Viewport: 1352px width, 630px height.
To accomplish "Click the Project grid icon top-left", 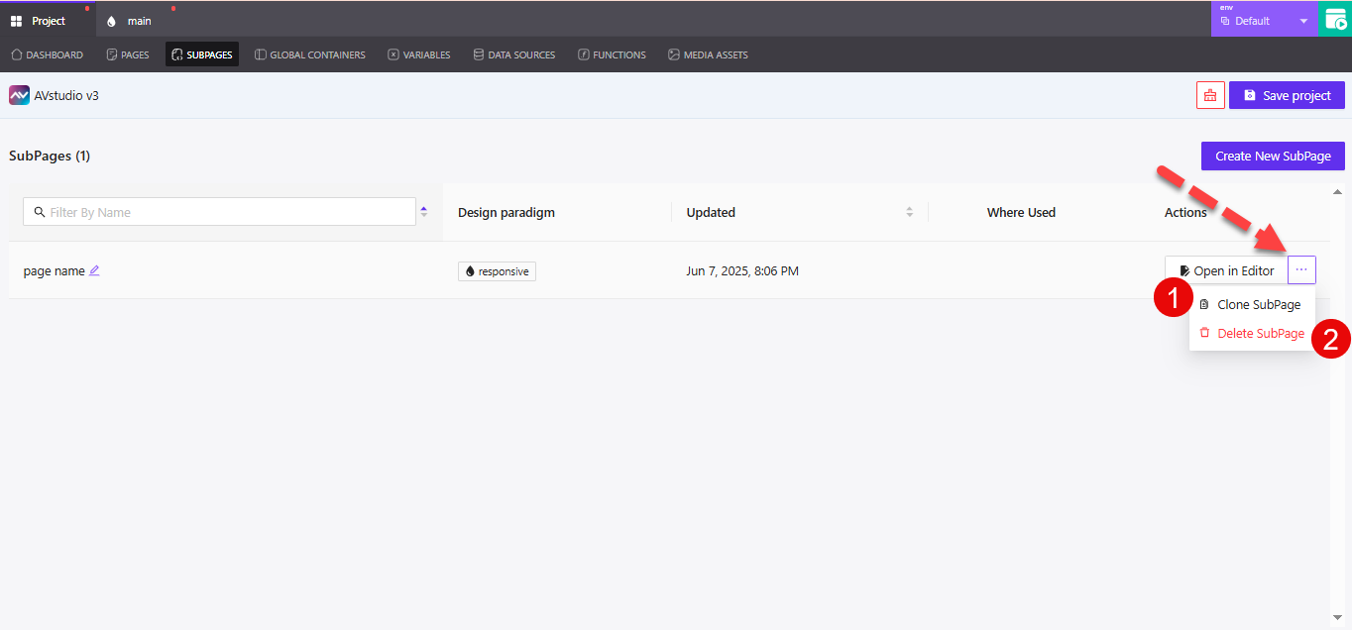I will [x=14, y=18].
